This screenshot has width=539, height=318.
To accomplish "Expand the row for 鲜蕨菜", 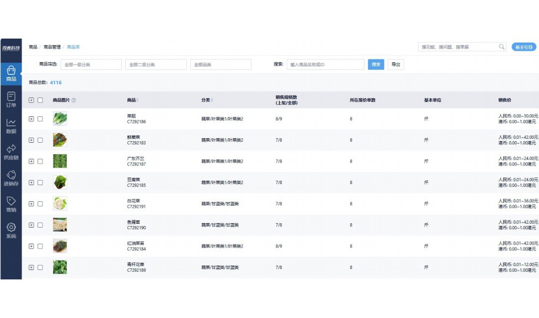I will click(x=31, y=140).
